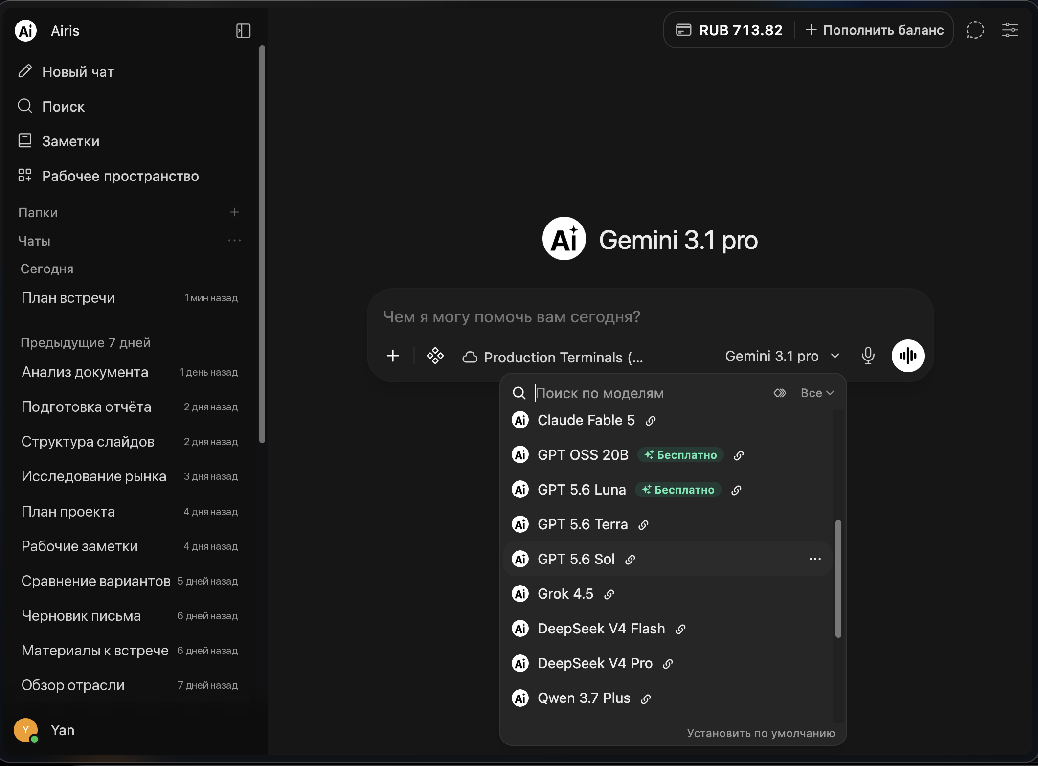1038x766 pixels.
Task: Click the model list scrollbar thumb
Action: coord(838,579)
